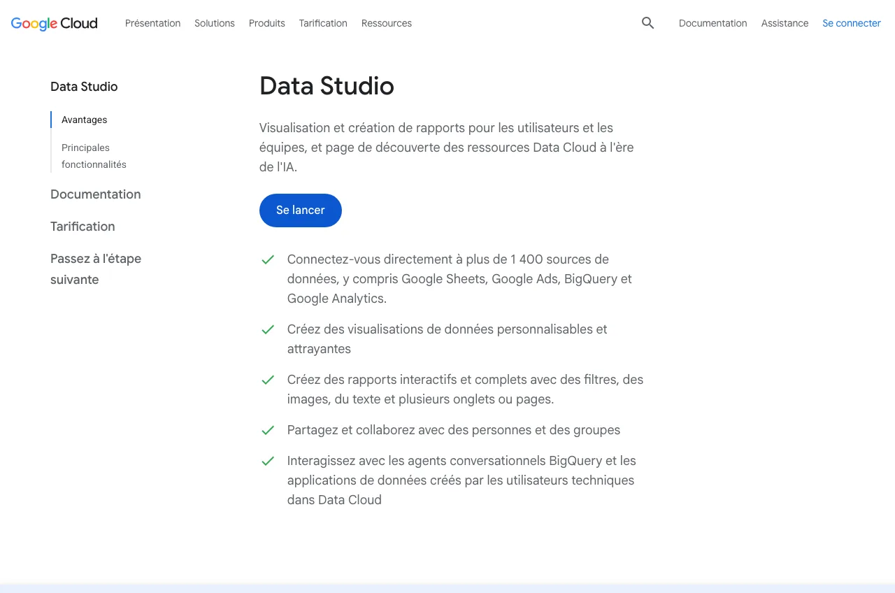Viewport: 895px width, 593px height.
Task: Click checkmark beside Connectez-vous directement
Action: [x=268, y=259]
